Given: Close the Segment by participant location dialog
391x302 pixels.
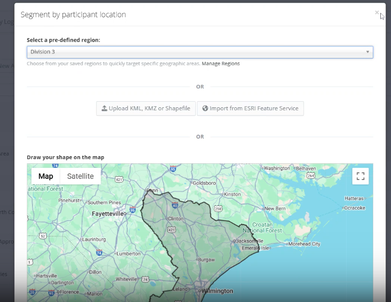Looking at the screenshot, I should (377, 12).
